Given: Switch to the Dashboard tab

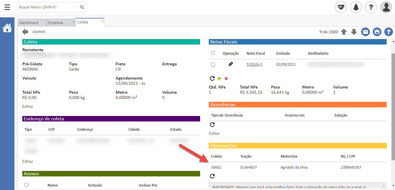Looking at the screenshot, I should click(x=29, y=23).
